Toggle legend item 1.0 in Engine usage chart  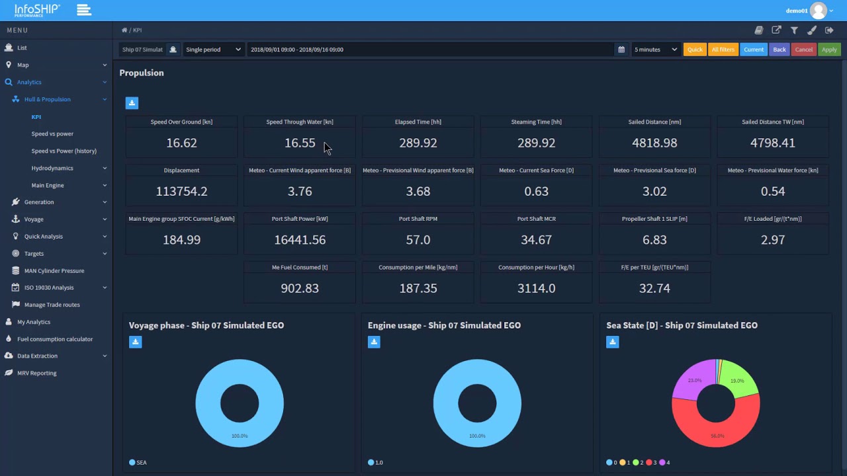click(375, 462)
